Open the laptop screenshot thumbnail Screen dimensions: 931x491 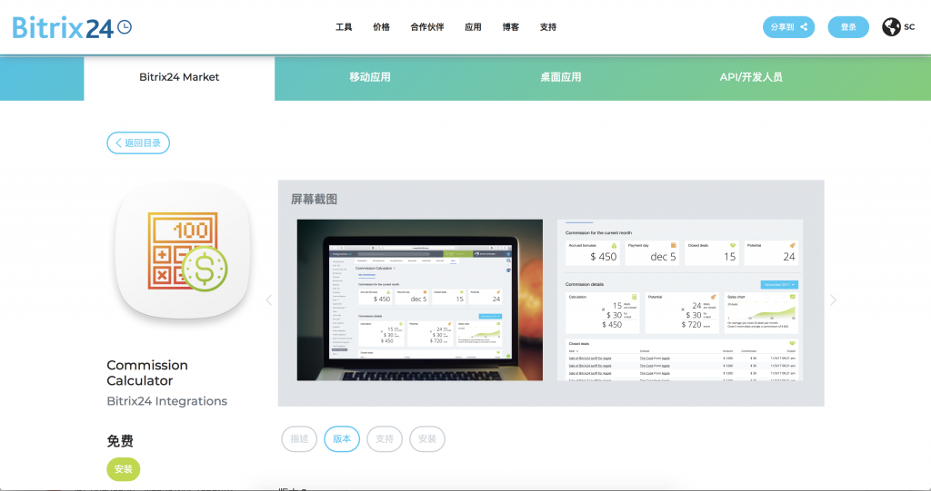pos(420,300)
